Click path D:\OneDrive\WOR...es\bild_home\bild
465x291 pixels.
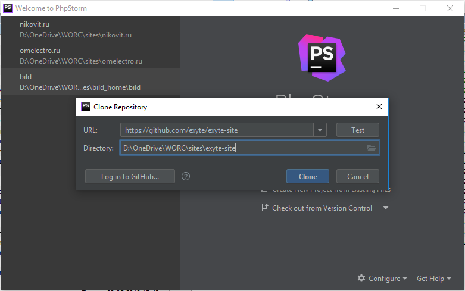click(x=80, y=87)
